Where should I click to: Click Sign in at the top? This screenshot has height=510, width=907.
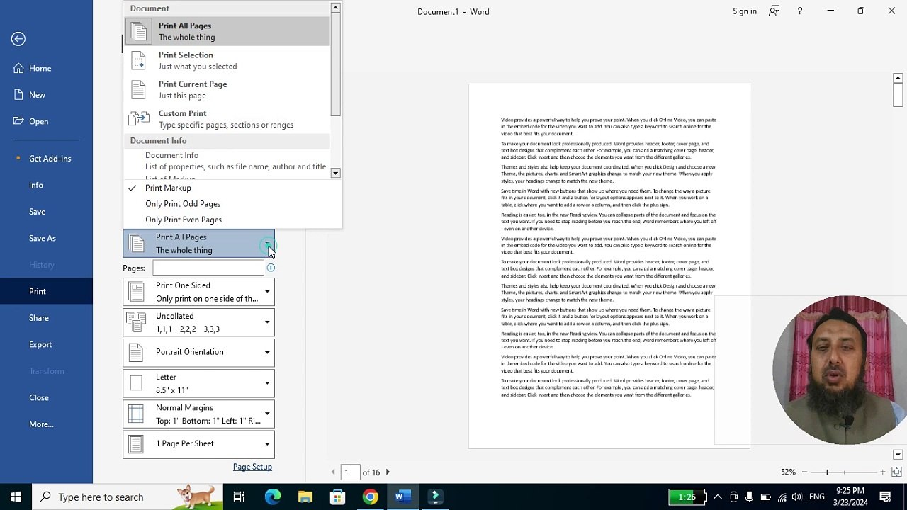point(745,11)
